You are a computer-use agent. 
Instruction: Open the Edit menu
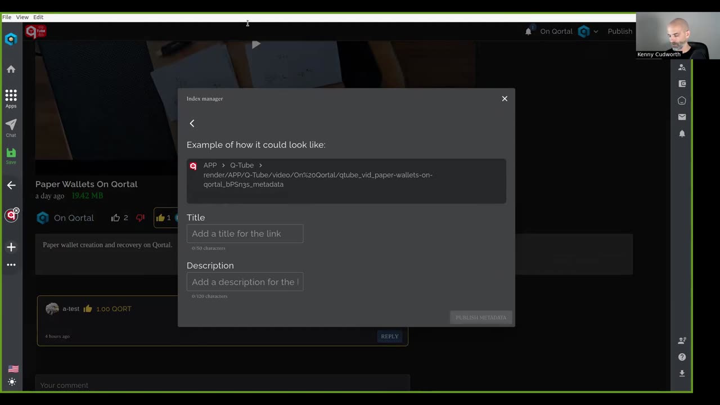point(38,17)
